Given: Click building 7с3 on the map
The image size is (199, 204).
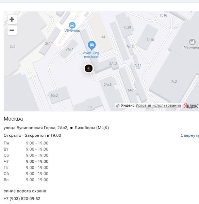Looking at the screenshot, I should (174, 82).
